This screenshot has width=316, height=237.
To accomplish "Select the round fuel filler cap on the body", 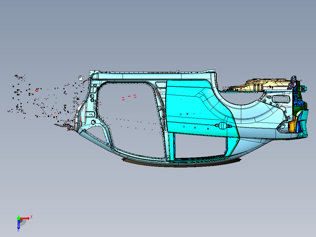I will (223, 126).
